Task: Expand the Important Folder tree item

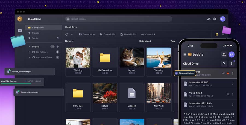Action: 29,57
